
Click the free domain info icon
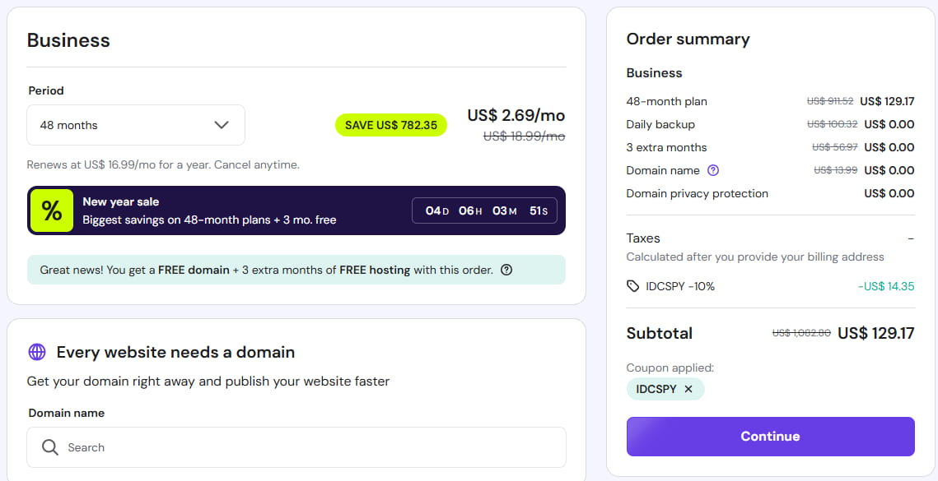click(x=506, y=270)
